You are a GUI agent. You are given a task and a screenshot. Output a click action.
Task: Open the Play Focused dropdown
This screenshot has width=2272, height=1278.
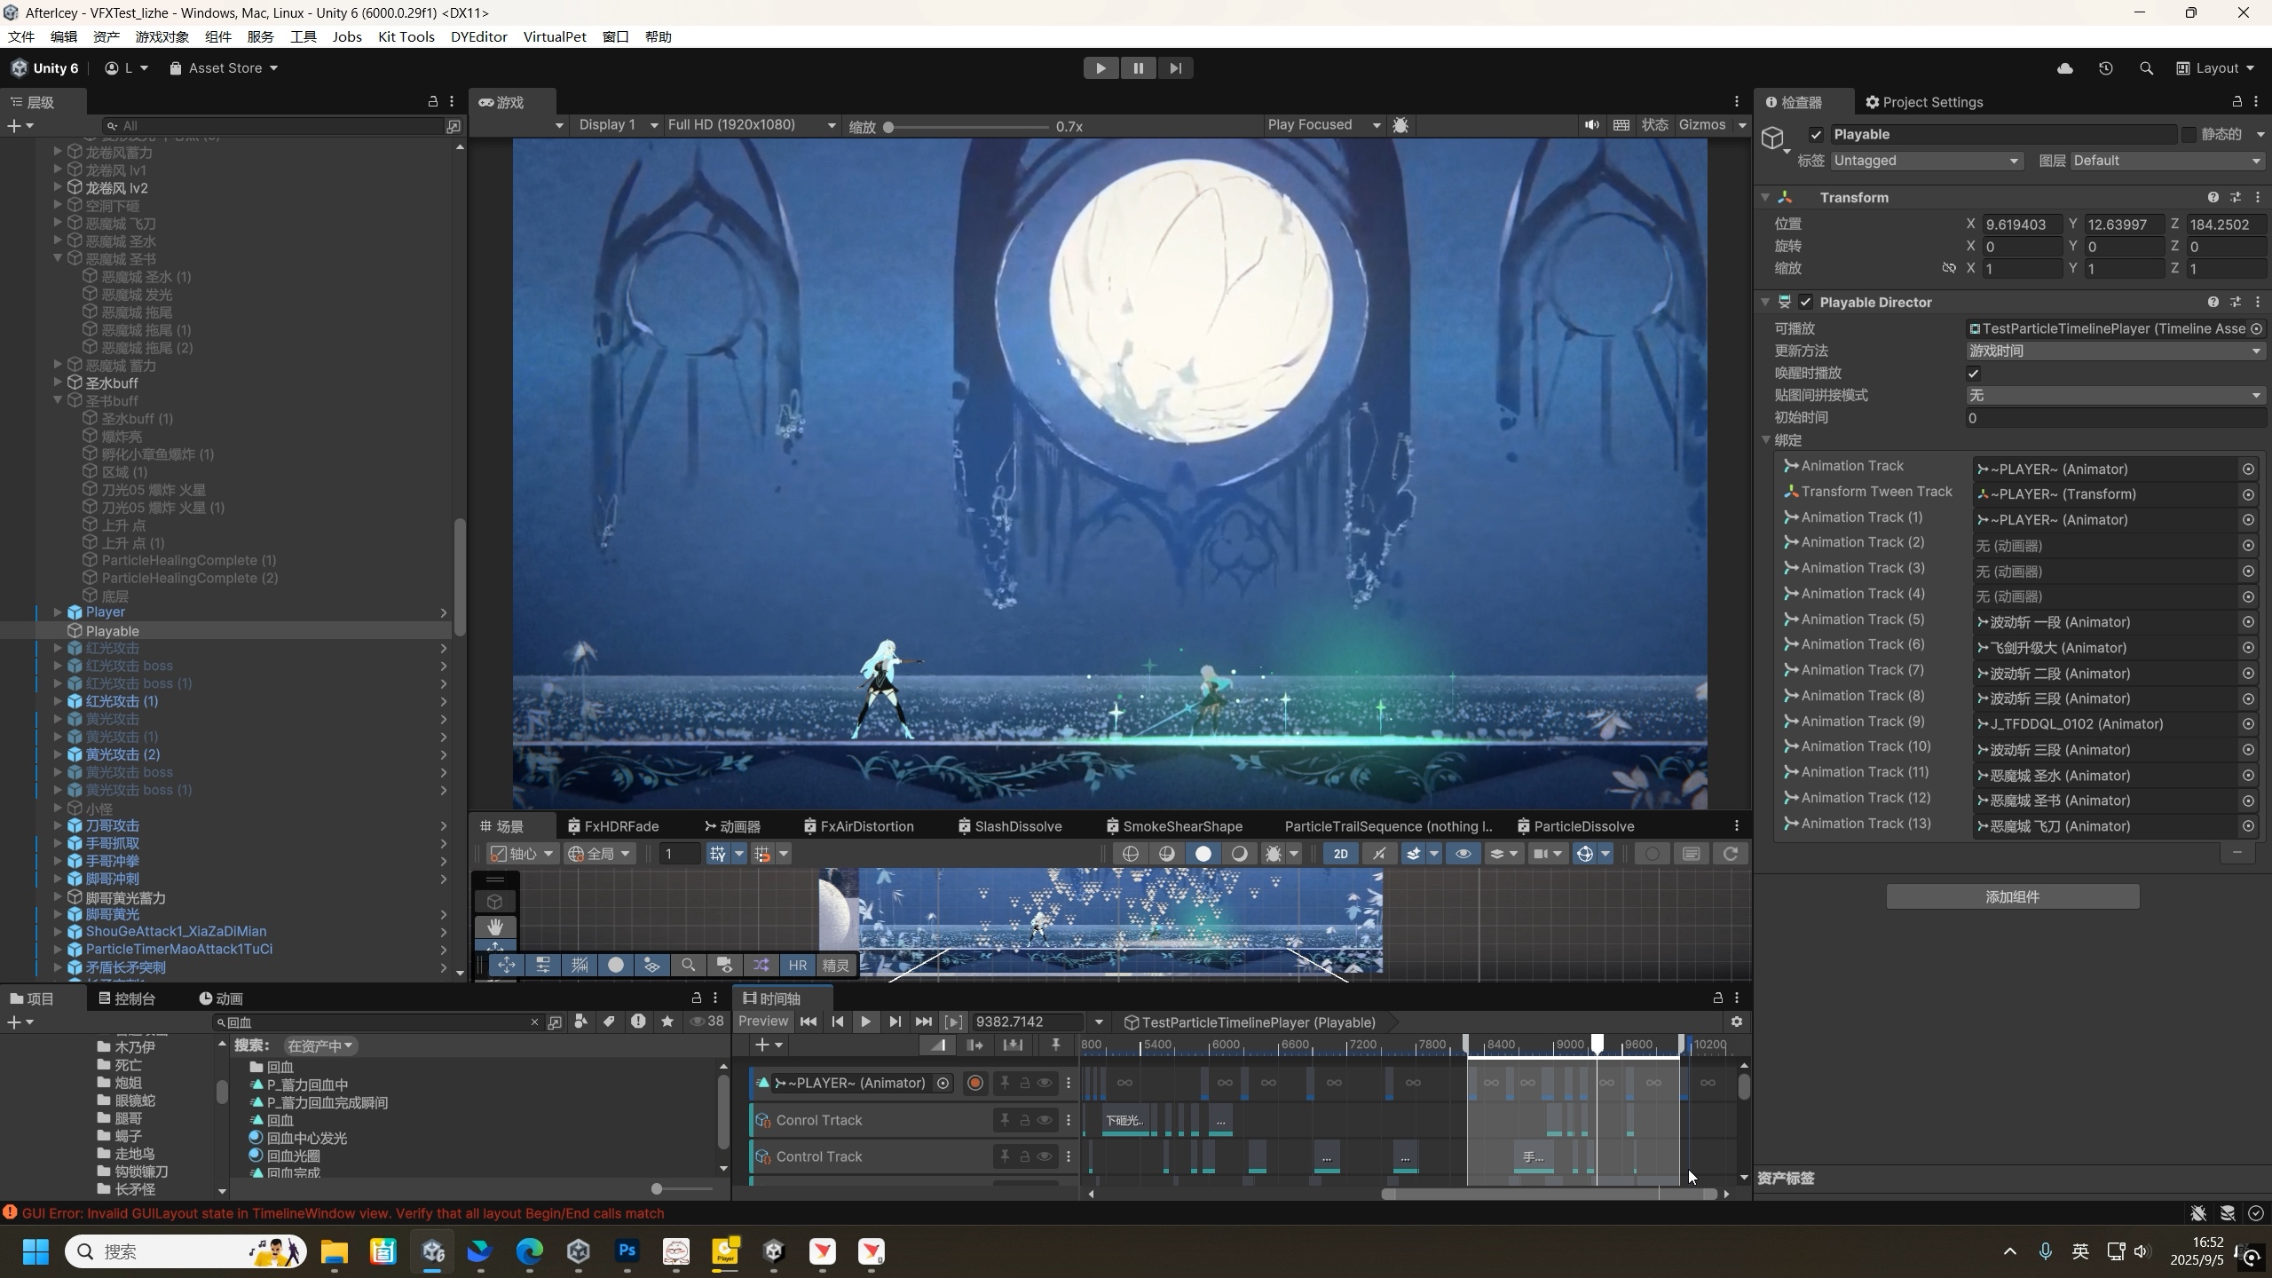tap(1324, 125)
